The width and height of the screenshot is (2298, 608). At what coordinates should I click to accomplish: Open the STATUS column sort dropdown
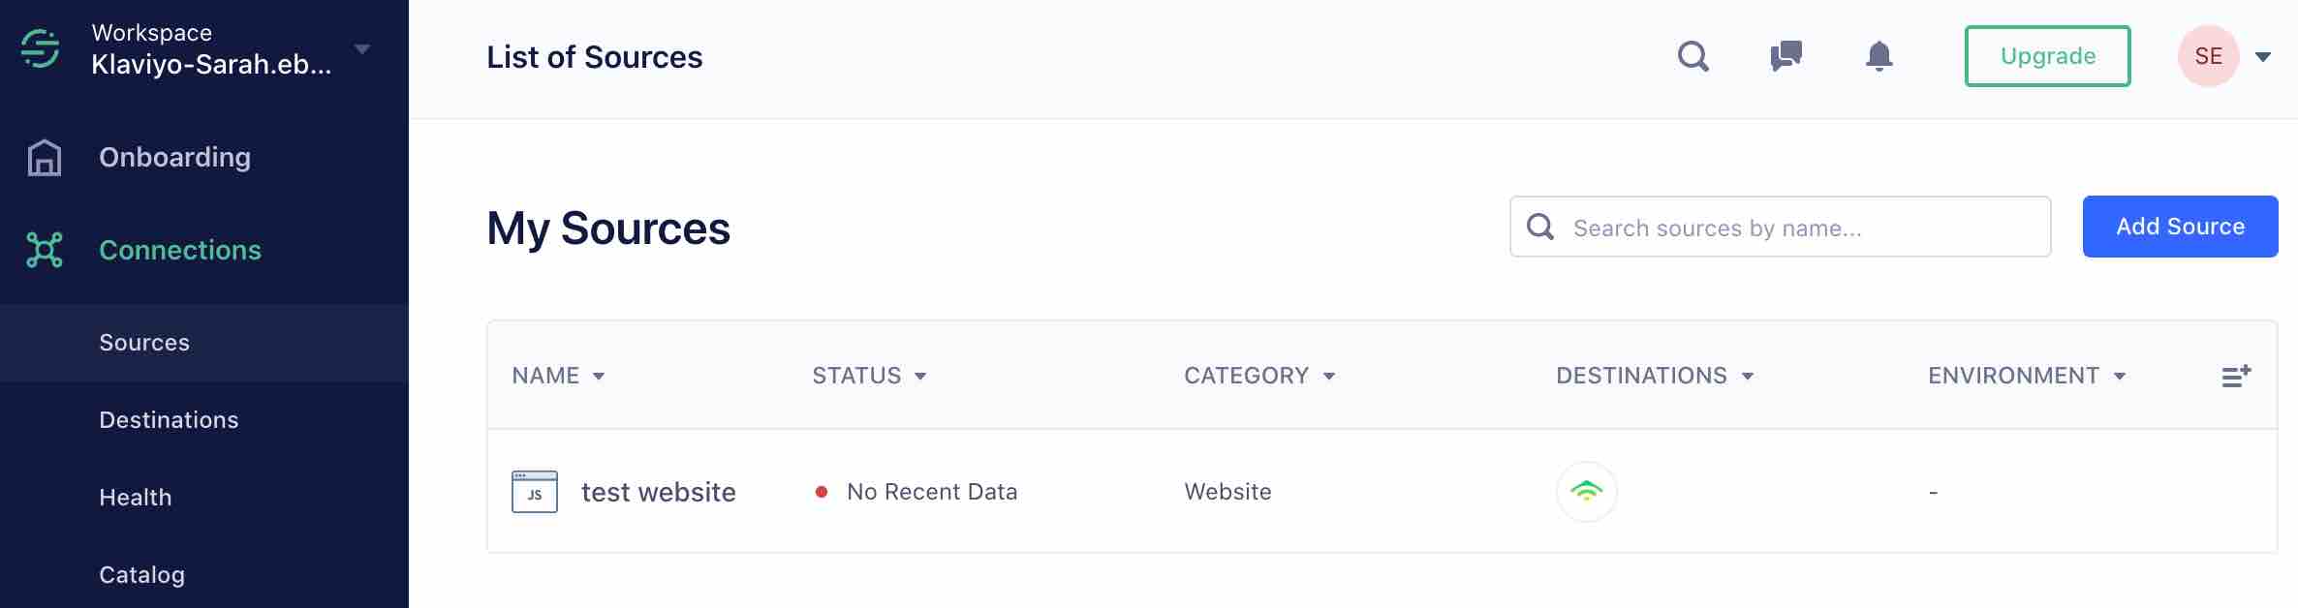click(x=920, y=376)
